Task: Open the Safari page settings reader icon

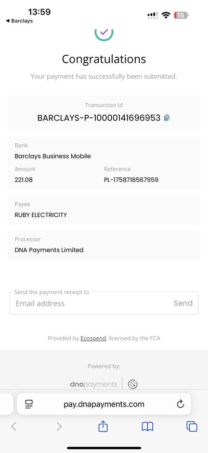Action: pyautogui.click(x=29, y=404)
